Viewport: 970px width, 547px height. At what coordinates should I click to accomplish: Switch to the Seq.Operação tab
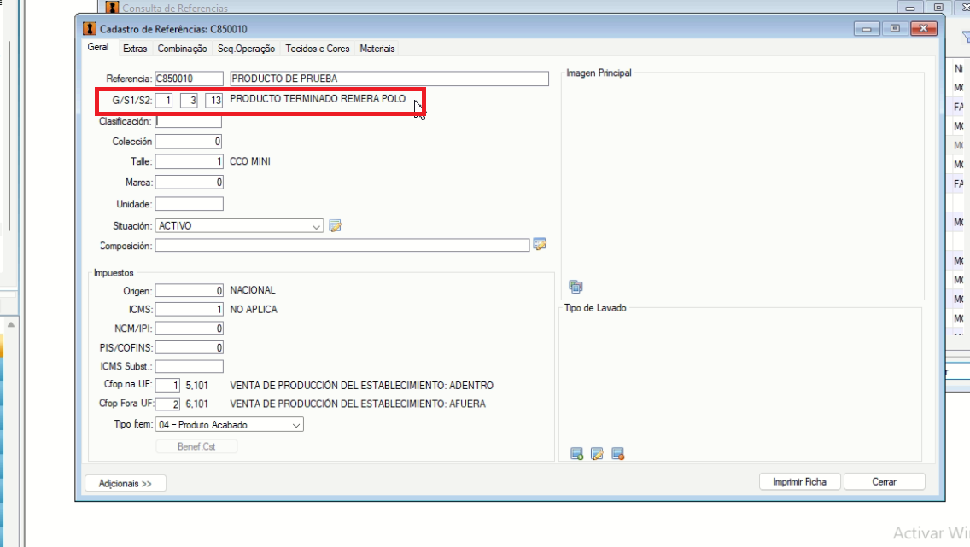point(246,48)
